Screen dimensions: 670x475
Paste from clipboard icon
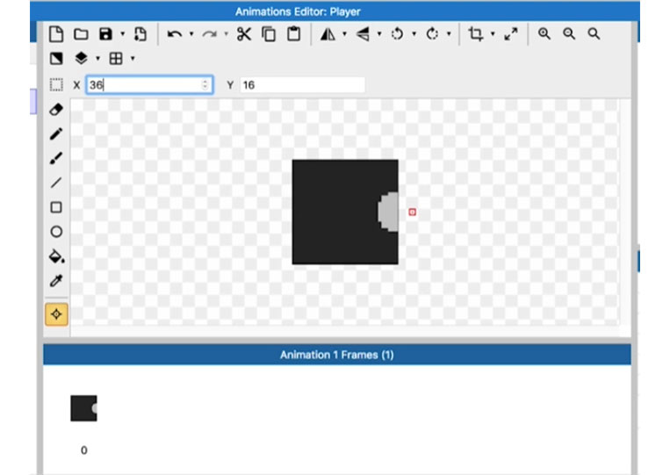[293, 33]
